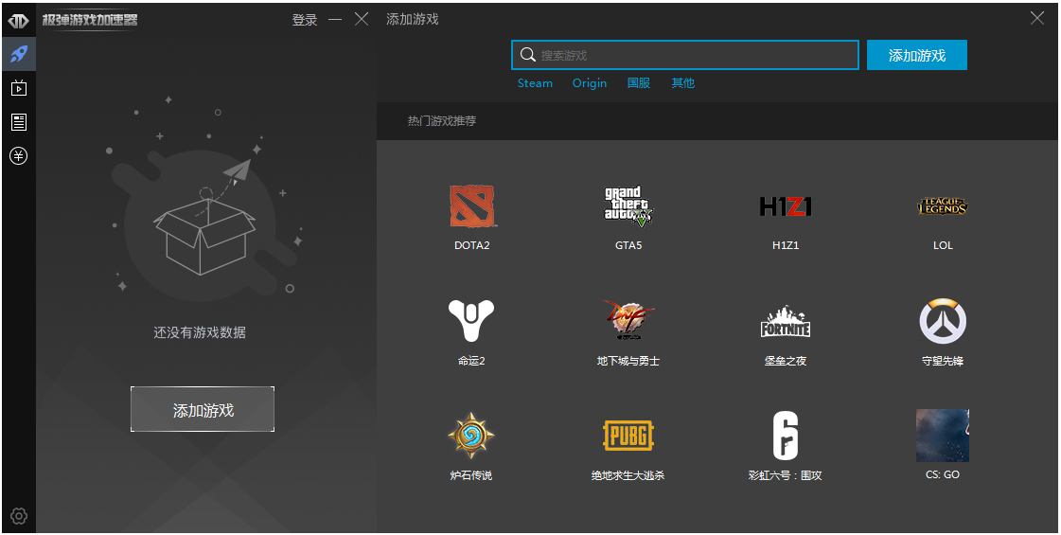Click the 命运2 text label

[471, 360]
